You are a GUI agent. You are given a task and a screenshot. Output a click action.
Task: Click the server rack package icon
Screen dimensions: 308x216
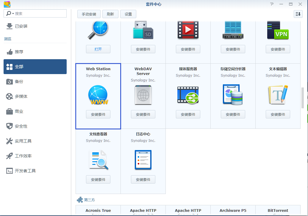tap(233, 30)
